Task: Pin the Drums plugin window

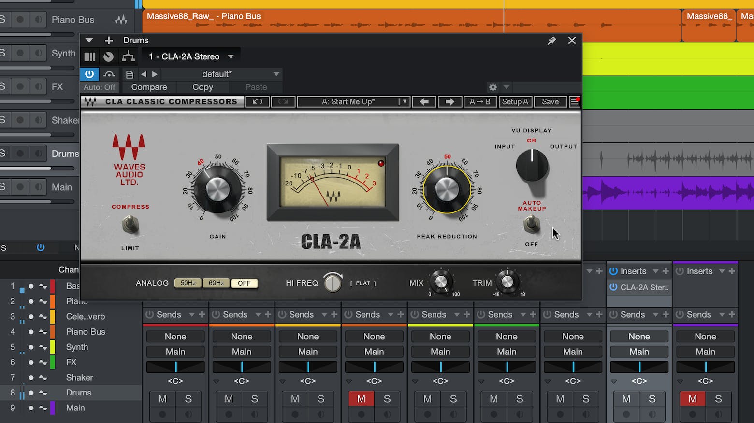Action: point(551,41)
